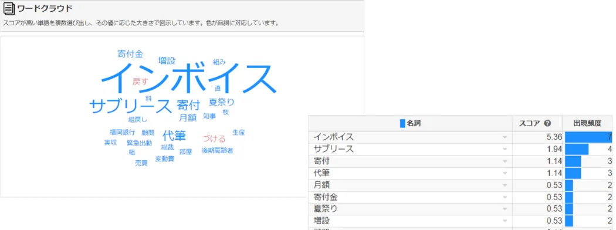Click red 戻す in the word cloud
This screenshot has height=230, width=616.
click(140, 82)
